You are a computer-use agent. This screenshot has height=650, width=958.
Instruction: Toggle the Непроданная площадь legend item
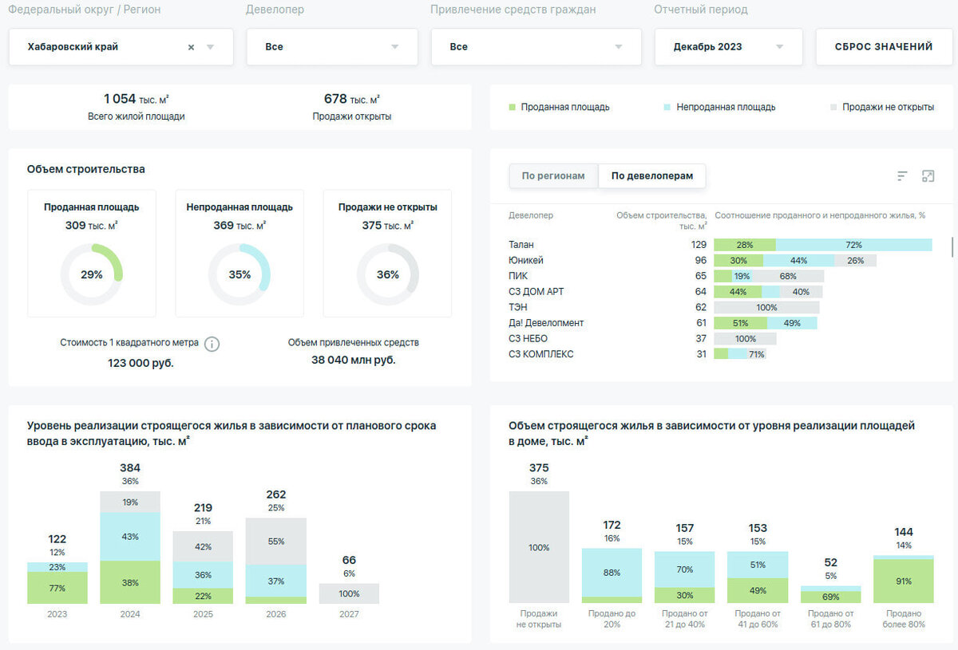click(719, 107)
